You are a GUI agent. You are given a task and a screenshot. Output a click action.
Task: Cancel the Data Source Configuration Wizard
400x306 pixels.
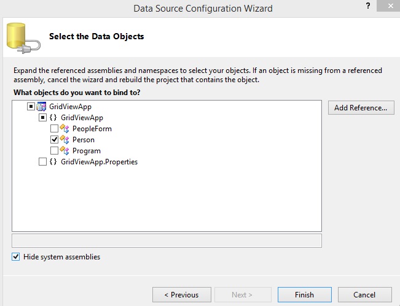(365, 295)
